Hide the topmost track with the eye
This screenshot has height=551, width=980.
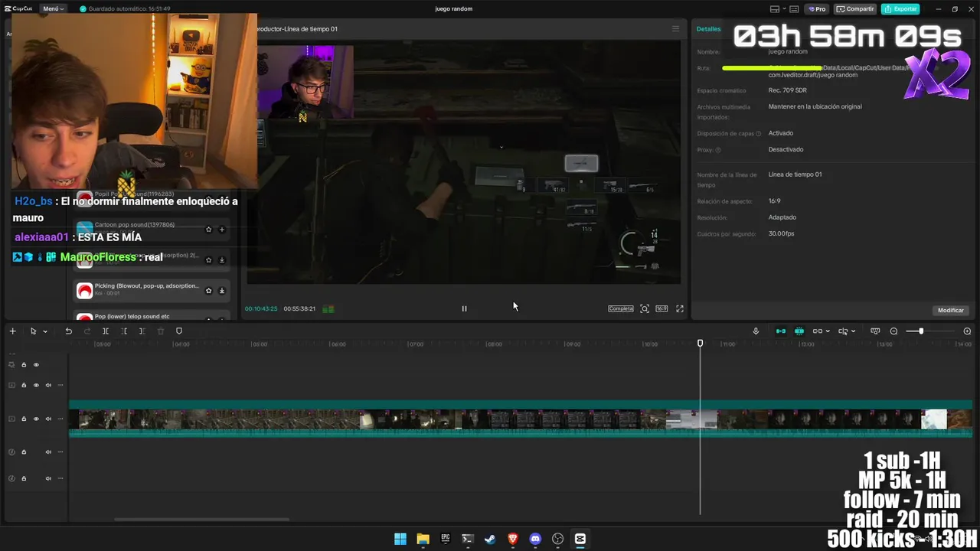[x=36, y=365]
